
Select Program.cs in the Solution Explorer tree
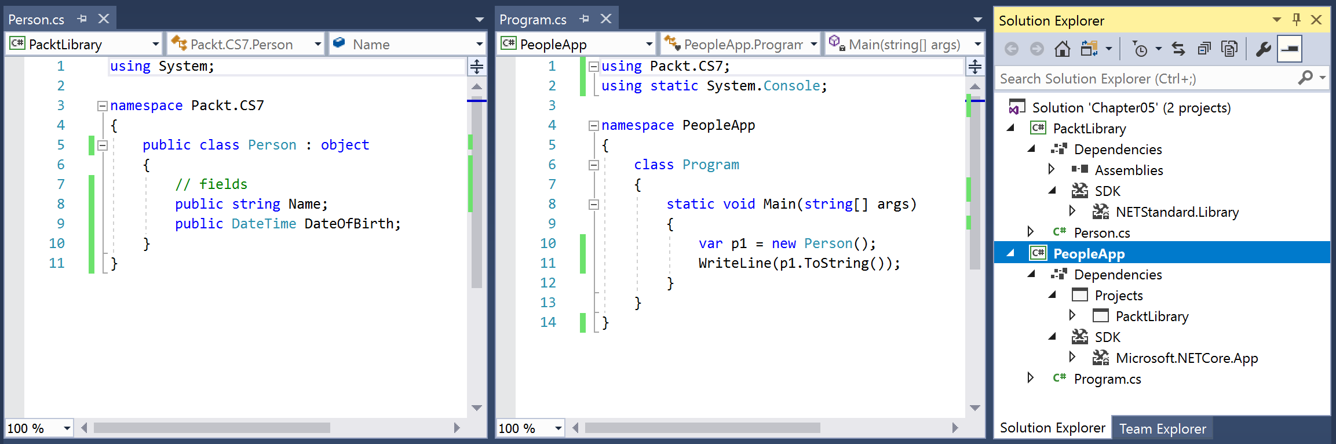(1107, 379)
